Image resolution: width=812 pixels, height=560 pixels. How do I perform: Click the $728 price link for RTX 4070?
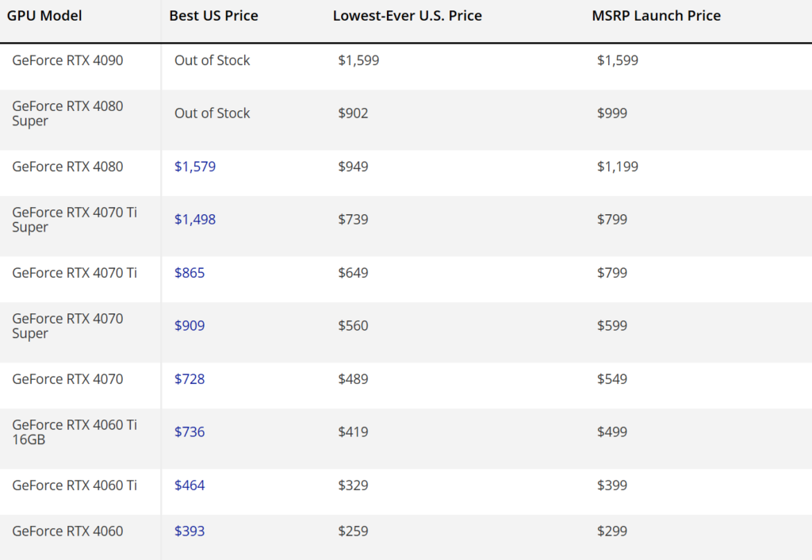[x=189, y=379]
